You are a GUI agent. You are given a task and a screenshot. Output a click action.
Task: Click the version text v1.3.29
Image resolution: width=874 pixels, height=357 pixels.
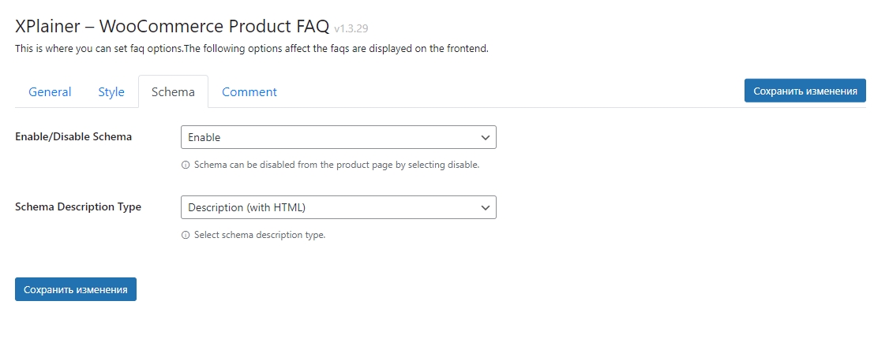pyautogui.click(x=351, y=28)
